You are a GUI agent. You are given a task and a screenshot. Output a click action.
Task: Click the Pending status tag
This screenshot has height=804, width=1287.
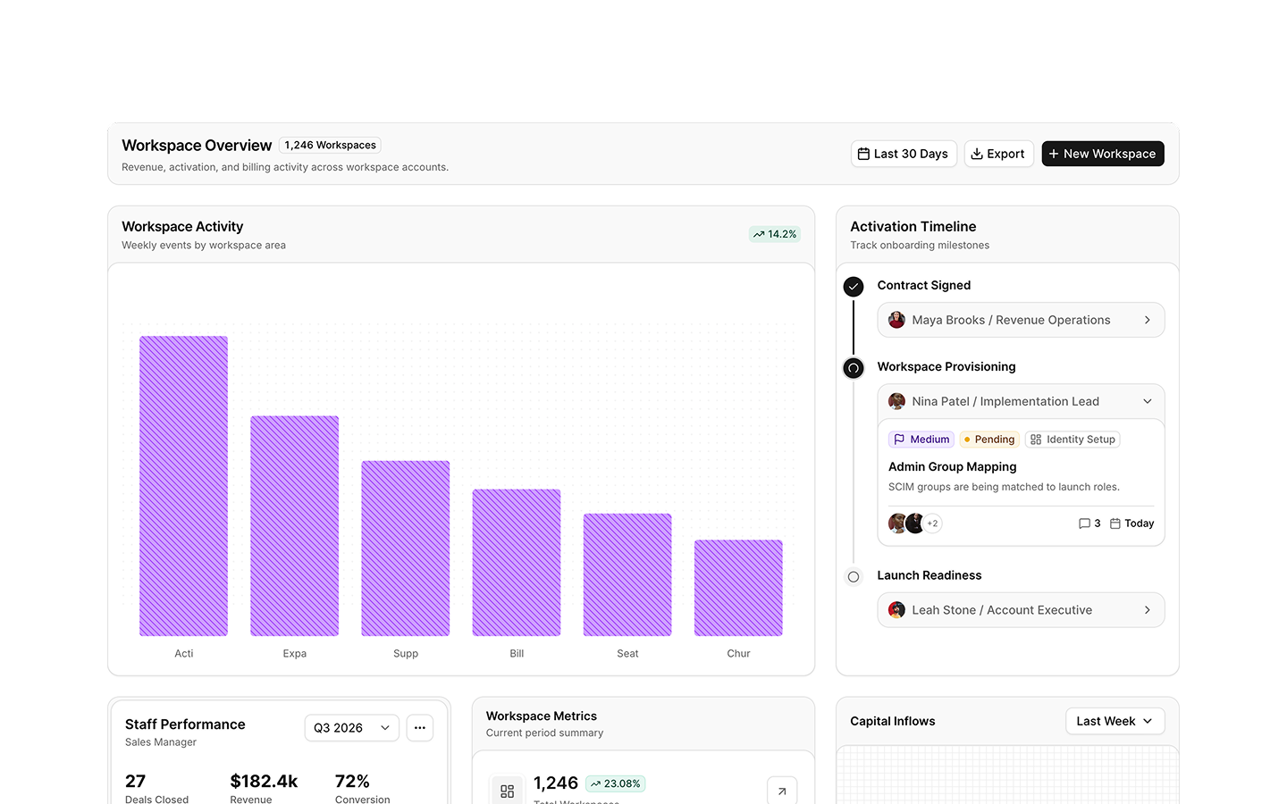tap(989, 440)
